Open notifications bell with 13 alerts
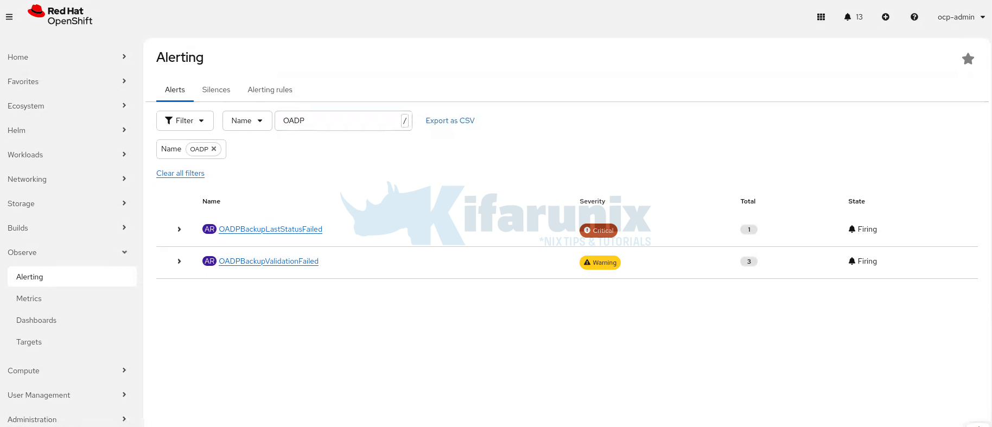Image resolution: width=992 pixels, height=427 pixels. coord(853,17)
